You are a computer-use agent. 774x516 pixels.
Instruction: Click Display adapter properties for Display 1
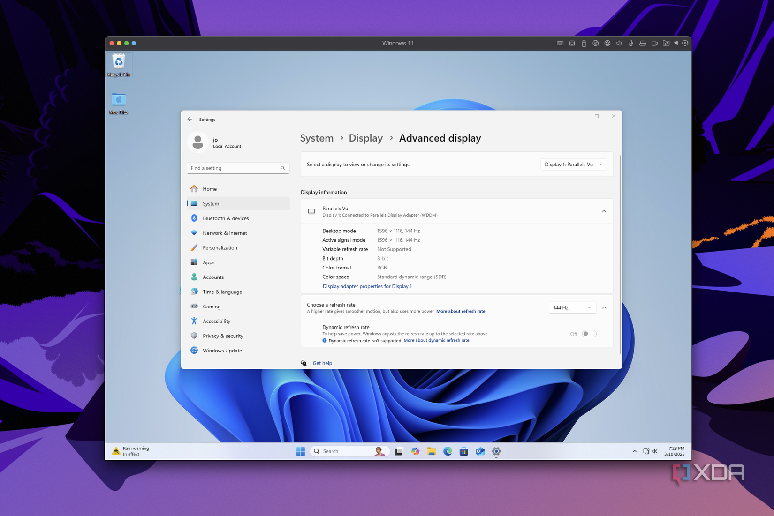tap(367, 286)
